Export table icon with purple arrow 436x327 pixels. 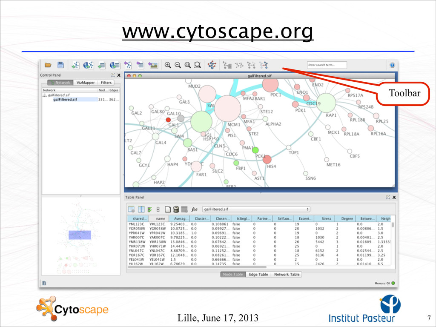(141, 65)
